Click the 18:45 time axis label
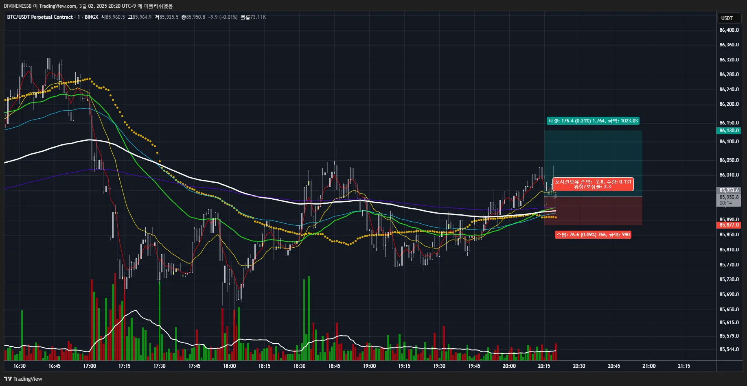Screen dimensions: 747x386 click(x=335, y=366)
